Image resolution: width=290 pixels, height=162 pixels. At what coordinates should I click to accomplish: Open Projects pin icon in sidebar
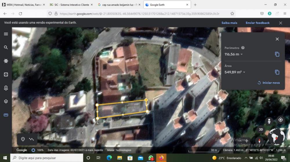[6, 88]
